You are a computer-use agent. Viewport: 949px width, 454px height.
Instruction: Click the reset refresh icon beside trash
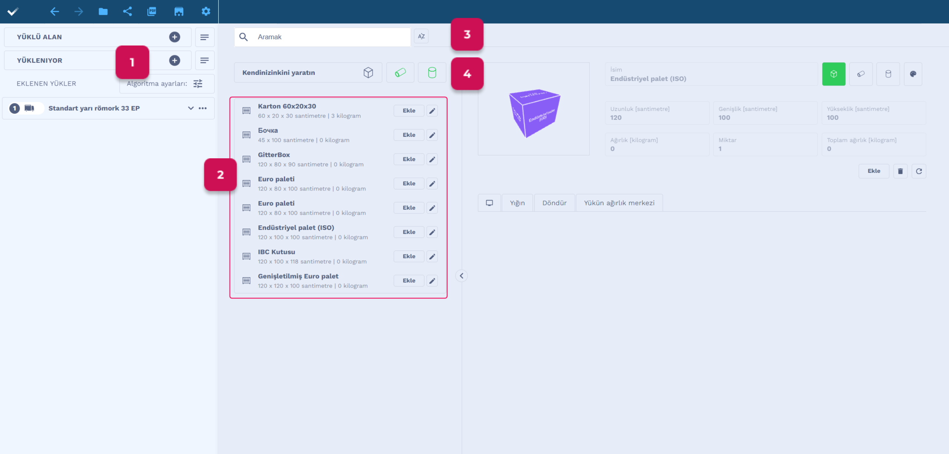point(919,171)
